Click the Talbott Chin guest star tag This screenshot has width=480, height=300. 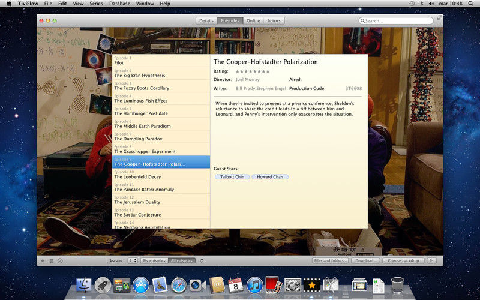pyautogui.click(x=232, y=176)
